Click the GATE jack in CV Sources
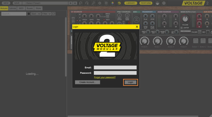The height and width of the screenshot is (117, 212). tap(91, 16)
